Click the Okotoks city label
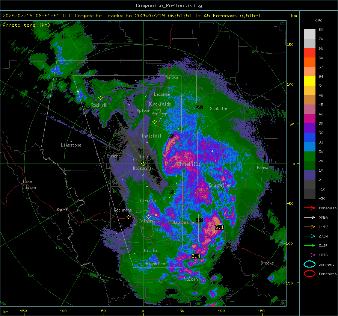The image size is (338, 316). click(x=150, y=250)
